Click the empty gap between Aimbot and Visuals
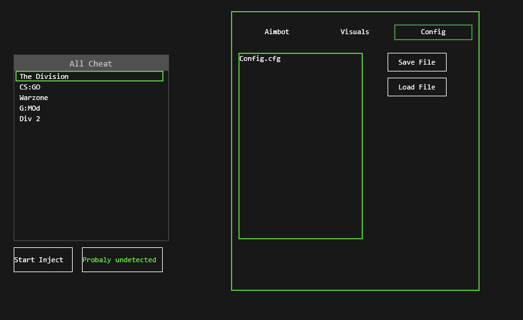Screen dimensions: 523x320 pos(315,32)
